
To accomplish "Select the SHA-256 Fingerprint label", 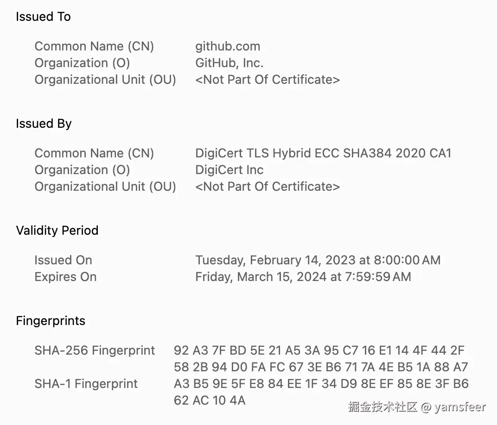I will (x=95, y=350).
